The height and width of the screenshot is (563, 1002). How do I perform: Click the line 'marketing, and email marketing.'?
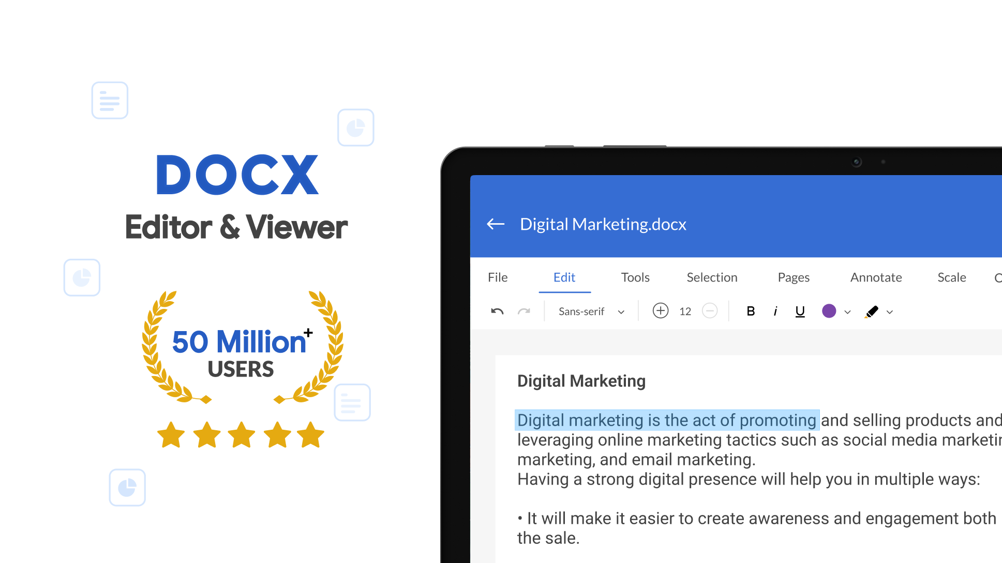tap(636, 460)
